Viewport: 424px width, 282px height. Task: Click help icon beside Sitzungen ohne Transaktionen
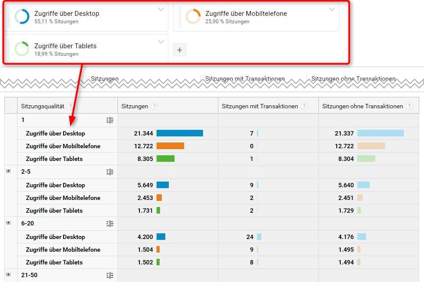[409, 106]
